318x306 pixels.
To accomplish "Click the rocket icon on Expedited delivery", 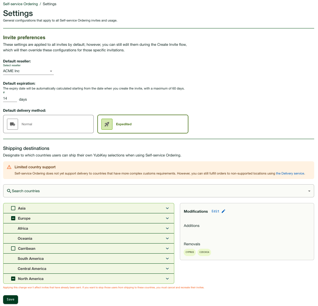I will (107, 124).
